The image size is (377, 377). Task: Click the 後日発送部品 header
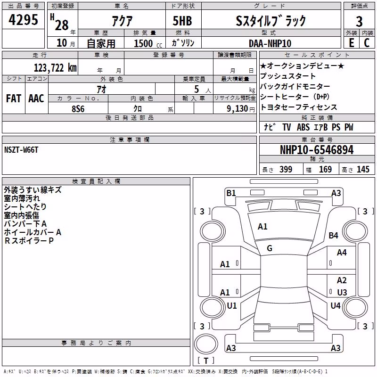click(129, 117)
